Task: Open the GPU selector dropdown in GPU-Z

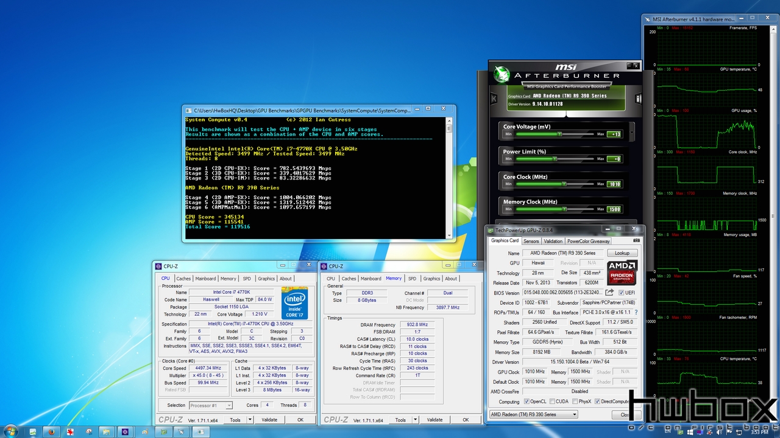Action: click(533, 414)
